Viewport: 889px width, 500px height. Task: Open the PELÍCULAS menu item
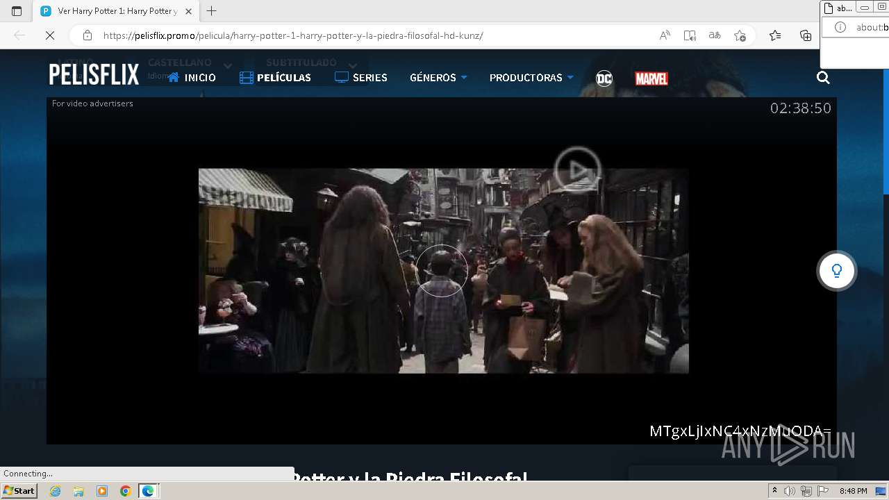(x=275, y=78)
